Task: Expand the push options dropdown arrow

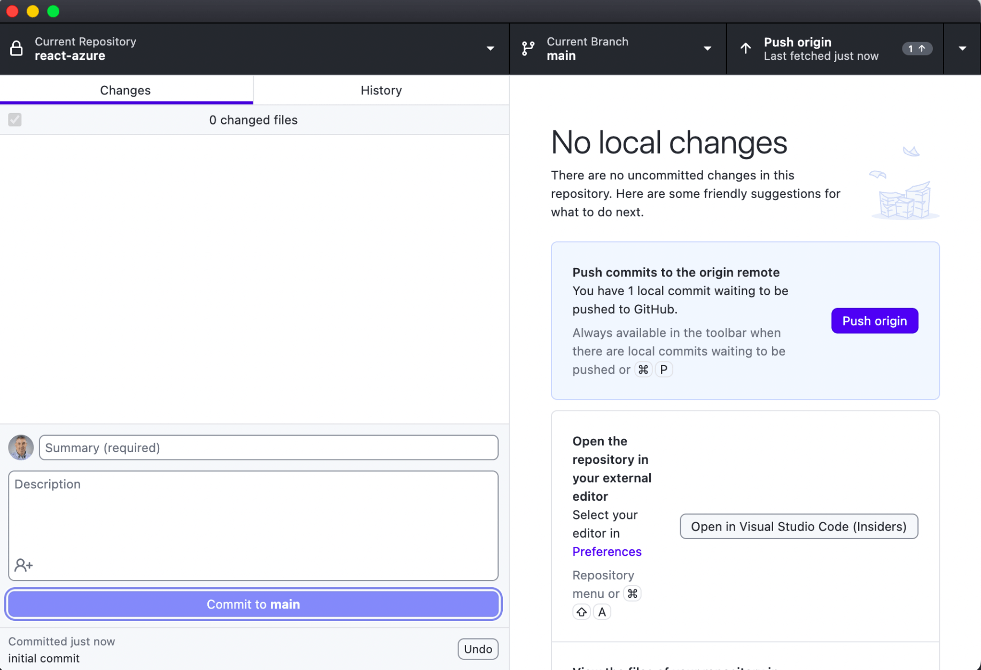Action: point(962,49)
